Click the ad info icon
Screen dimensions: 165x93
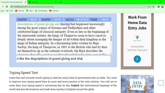click(151, 76)
